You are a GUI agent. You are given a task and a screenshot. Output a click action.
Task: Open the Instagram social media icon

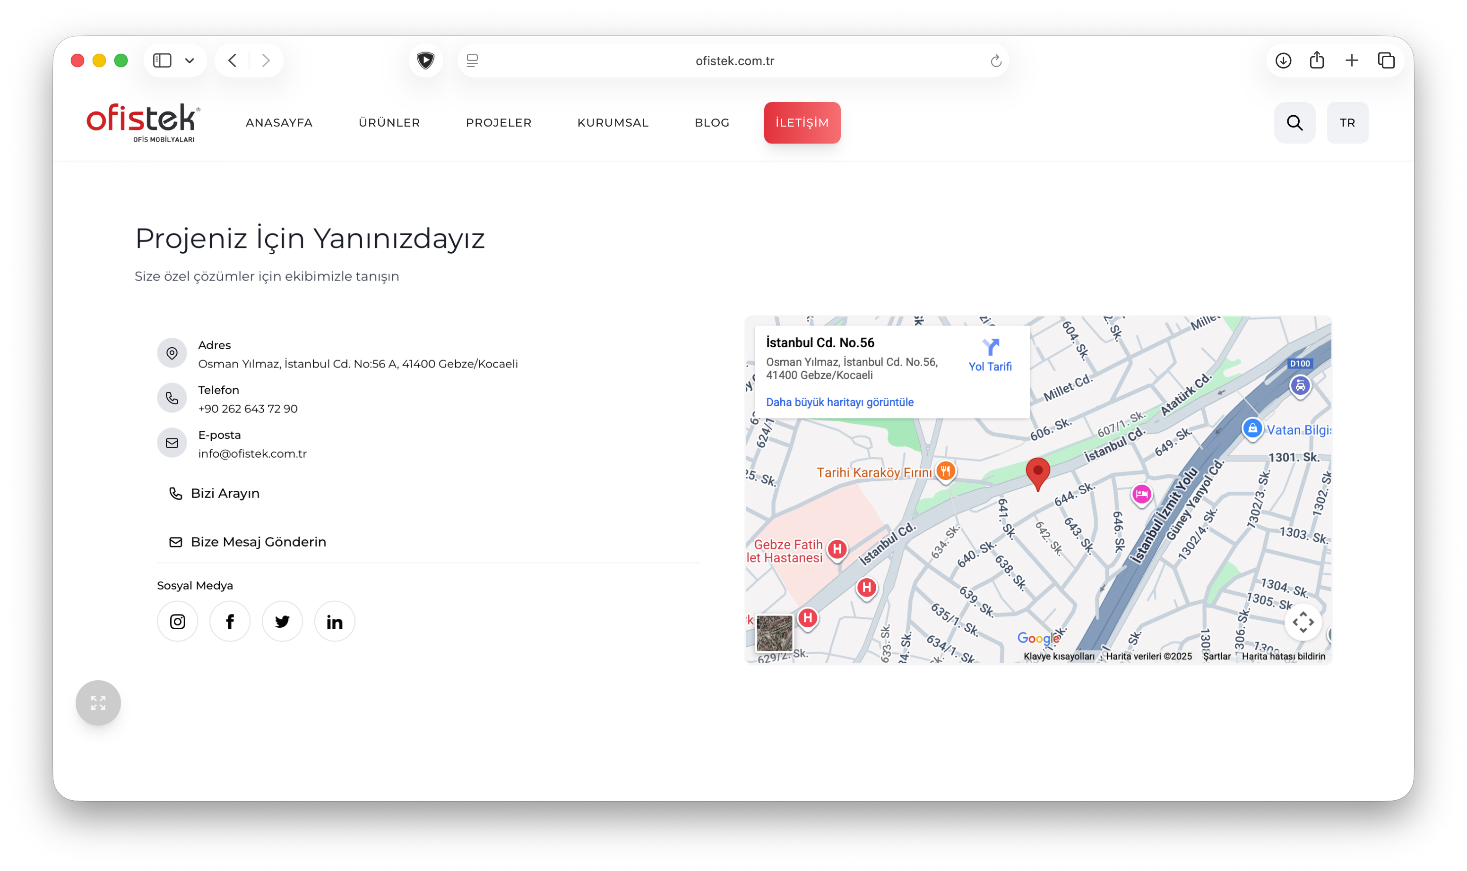[177, 621]
